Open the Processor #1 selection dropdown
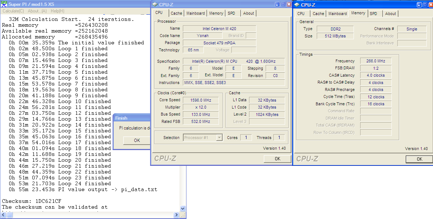 [x=219, y=138]
